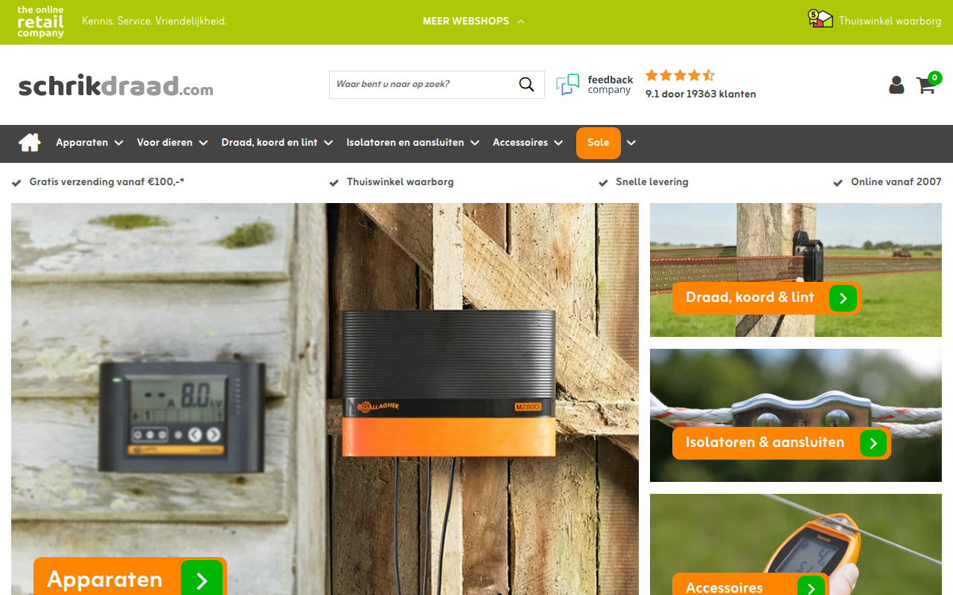The height and width of the screenshot is (595, 953).
Task: Click the five-star rating icons
Action: point(680,75)
